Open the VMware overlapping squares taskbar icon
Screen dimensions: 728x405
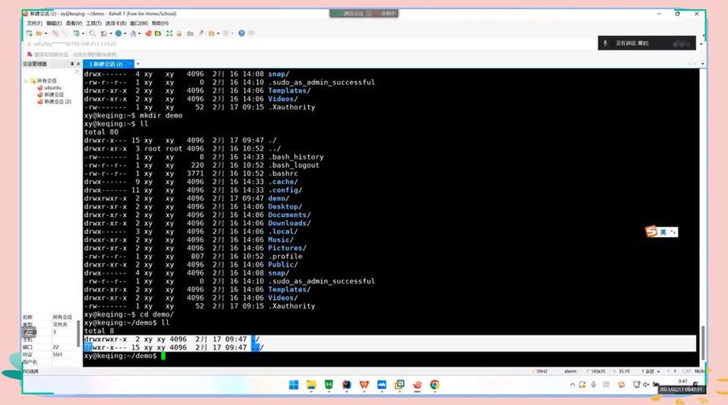click(x=400, y=385)
